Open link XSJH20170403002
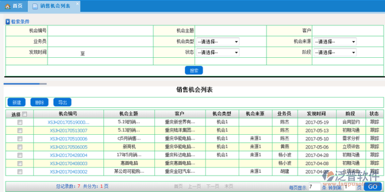The height and width of the screenshot is (192, 385). pos(68,172)
